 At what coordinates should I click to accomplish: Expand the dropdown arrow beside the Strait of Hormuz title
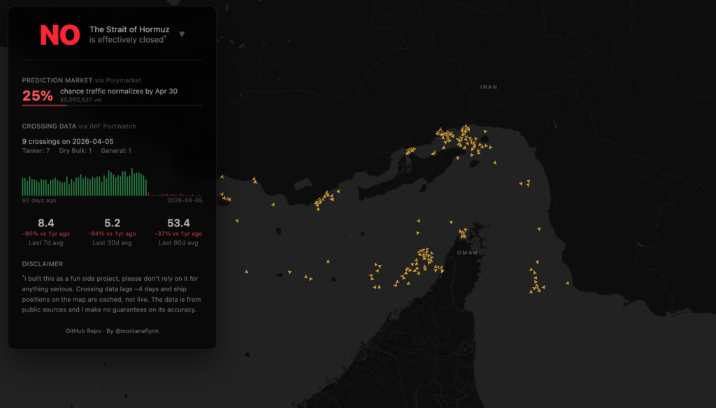[182, 34]
